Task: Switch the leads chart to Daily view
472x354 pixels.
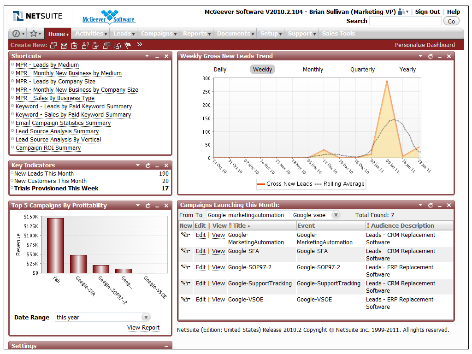Action: tap(220, 70)
